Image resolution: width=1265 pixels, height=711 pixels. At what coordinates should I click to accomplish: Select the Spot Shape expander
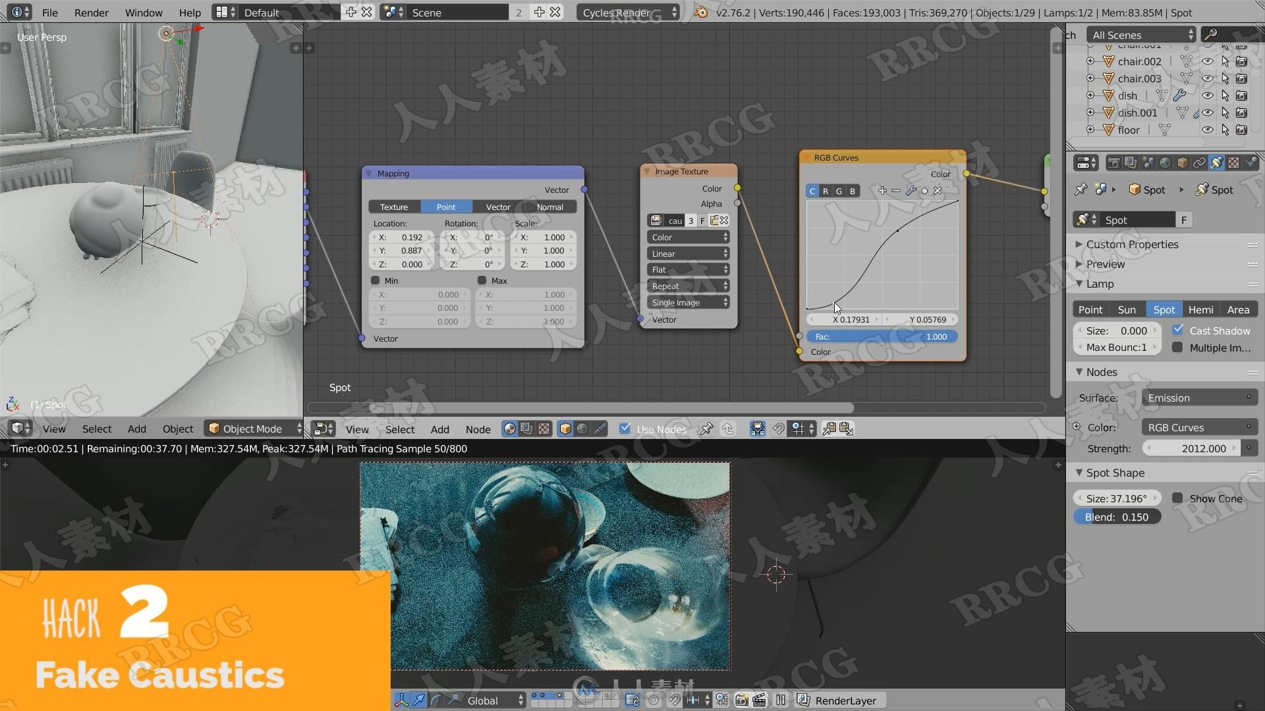coord(1115,472)
